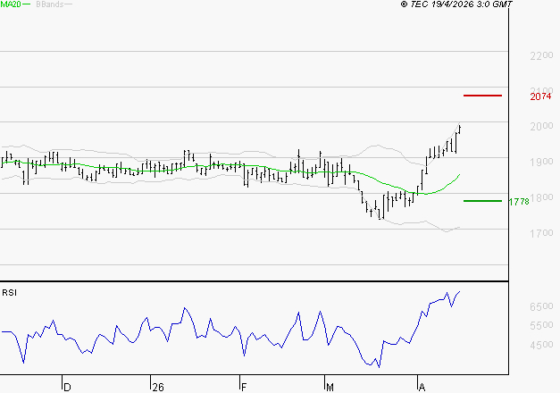Click the 26 year marker on time axis

[x=157, y=387]
